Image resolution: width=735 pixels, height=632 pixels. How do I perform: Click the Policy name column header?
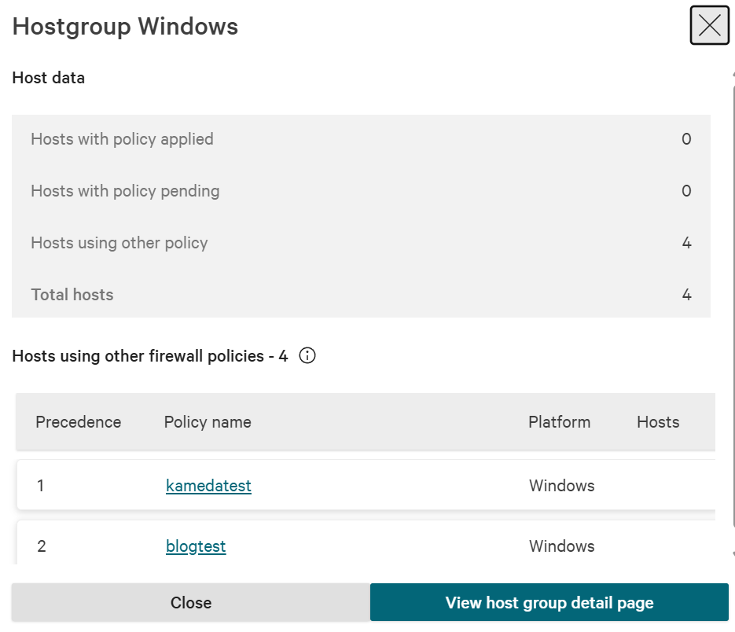tap(208, 422)
